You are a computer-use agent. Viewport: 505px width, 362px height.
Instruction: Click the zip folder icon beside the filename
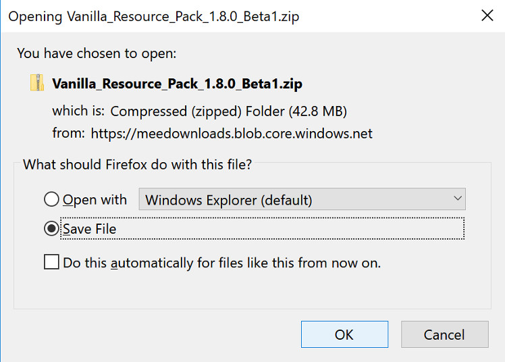[37, 84]
